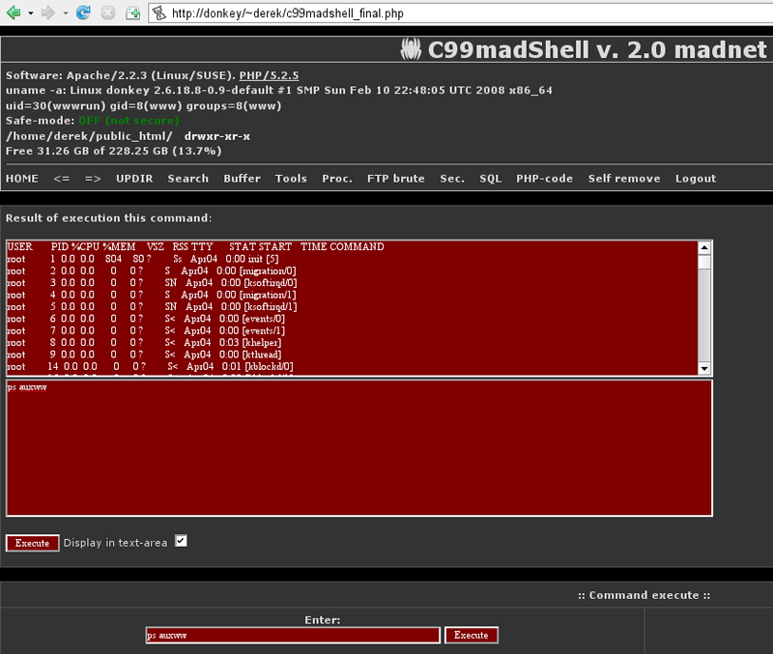Viewport: 773px width, 654px height.
Task: Open UPDIR menu item
Action: tap(134, 179)
